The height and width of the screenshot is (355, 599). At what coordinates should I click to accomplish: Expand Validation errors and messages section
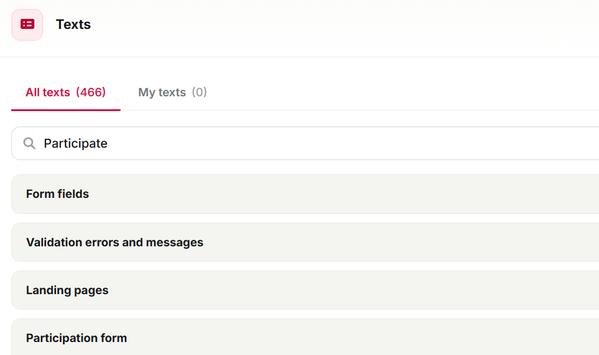coord(305,242)
